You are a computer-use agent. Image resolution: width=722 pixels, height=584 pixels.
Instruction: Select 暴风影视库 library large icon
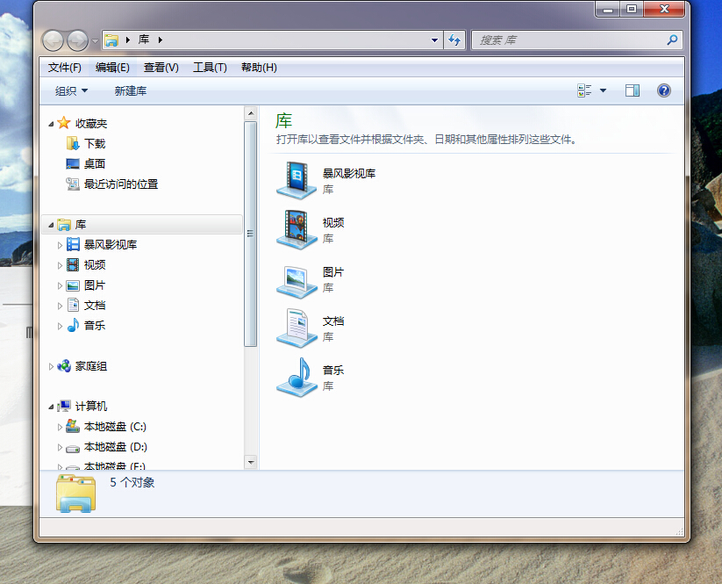(x=297, y=180)
